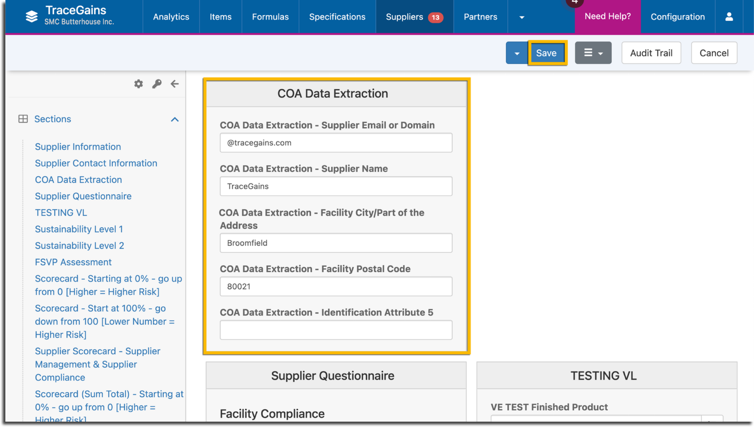This screenshot has height=427, width=754.
Task: Click the Cancel button
Action: click(x=714, y=53)
